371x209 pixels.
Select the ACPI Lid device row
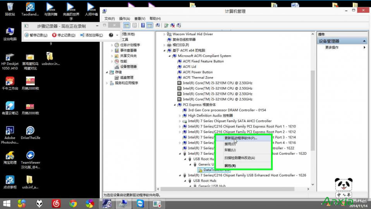pyautogui.click(x=187, y=67)
